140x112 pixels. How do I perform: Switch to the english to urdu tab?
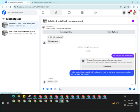pyautogui.click(x=43, y=2)
